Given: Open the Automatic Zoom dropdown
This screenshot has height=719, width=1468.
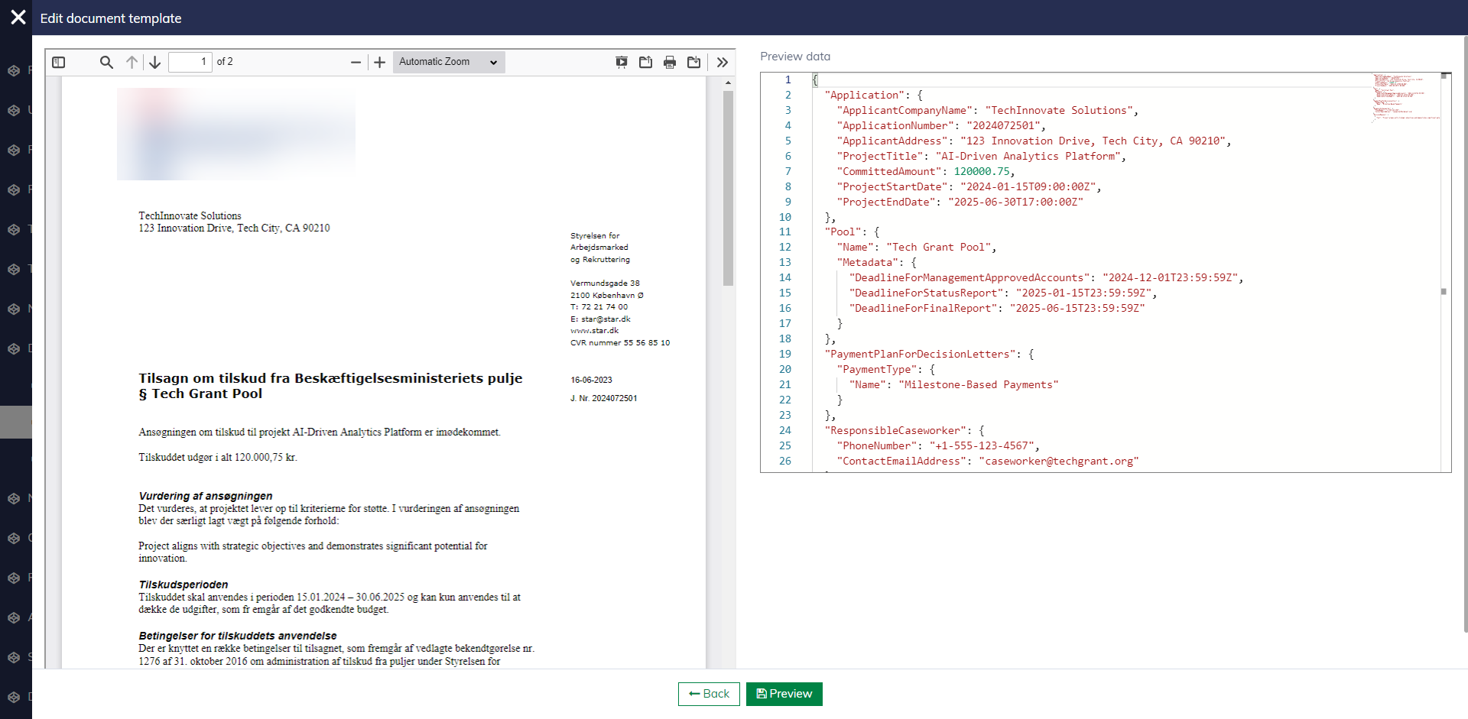Looking at the screenshot, I should tap(449, 62).
